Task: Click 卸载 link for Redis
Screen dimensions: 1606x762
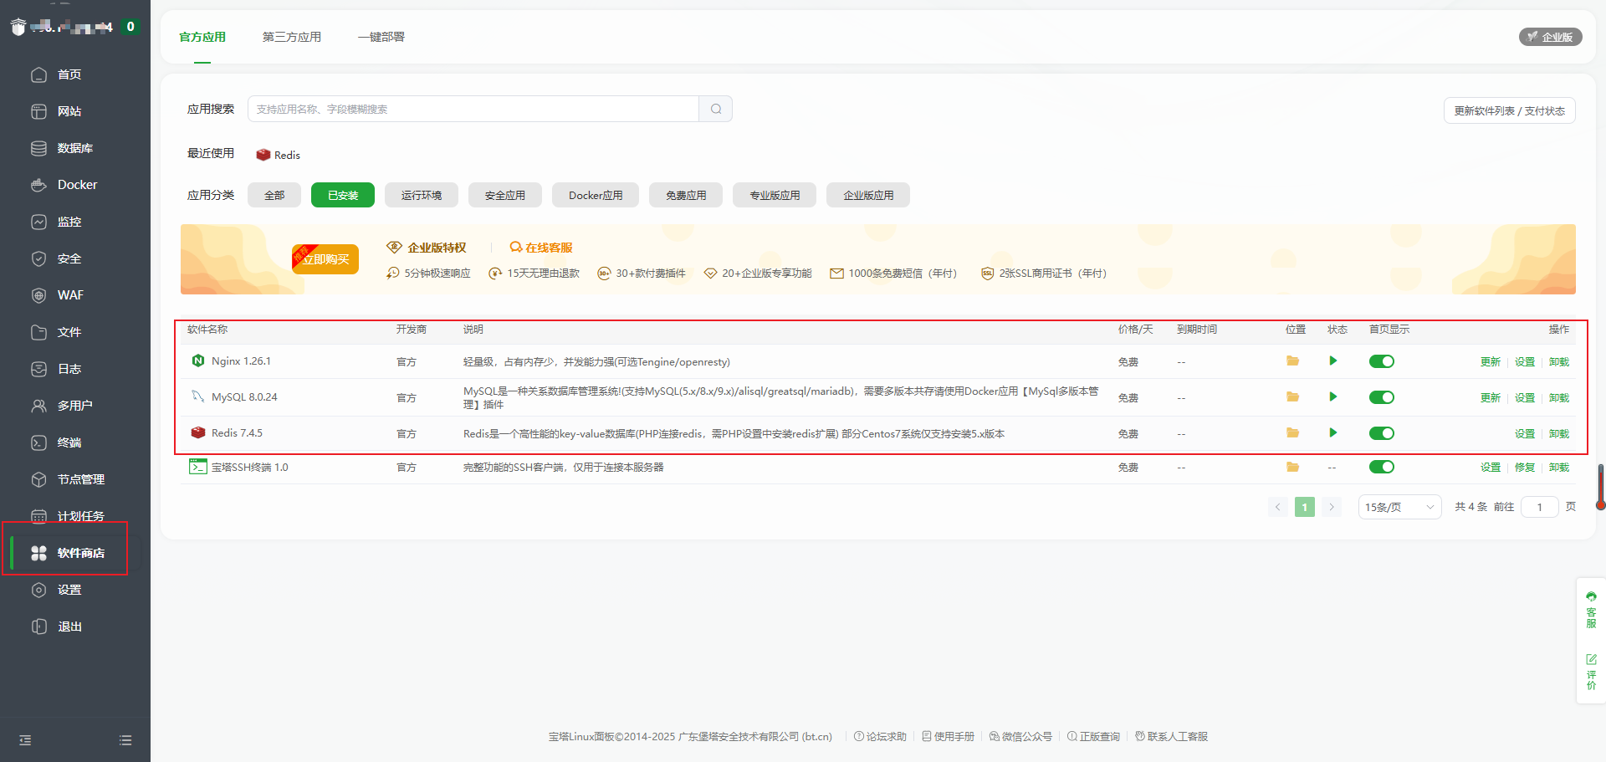Action: click(1558, 433)
